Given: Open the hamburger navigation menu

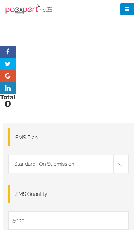Looking at the screenshot, I should (x=127, y=9).
